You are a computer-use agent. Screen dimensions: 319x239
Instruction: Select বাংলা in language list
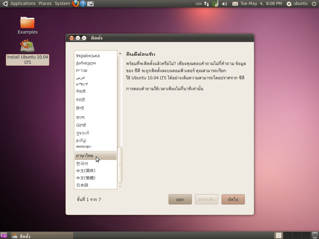pyautogui.click(x=96, y=117)
